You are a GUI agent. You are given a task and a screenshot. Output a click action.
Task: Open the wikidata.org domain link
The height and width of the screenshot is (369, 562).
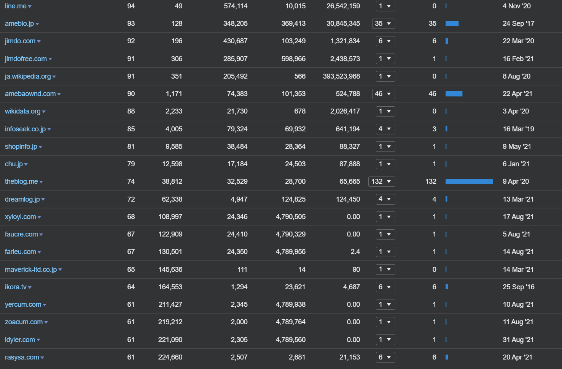tap(23, 111)
